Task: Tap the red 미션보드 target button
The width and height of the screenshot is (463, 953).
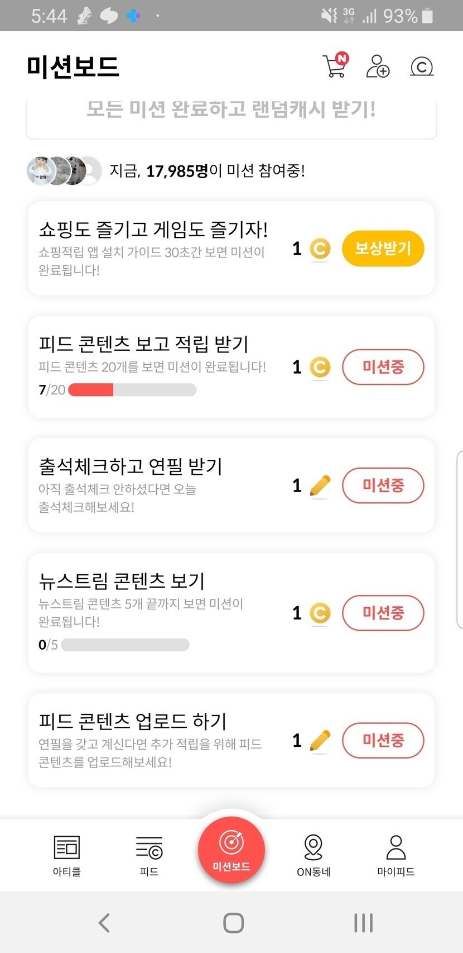Action: pos(231,849)
